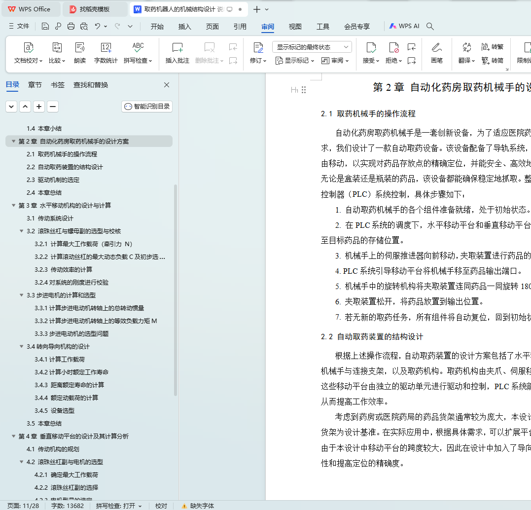Open the 显示标记的最终状态 dropdown
The width and height of the screenshot is (531, 510).
(312, 47)
